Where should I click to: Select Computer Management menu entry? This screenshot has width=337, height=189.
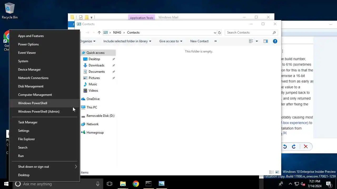click(44, 95)
